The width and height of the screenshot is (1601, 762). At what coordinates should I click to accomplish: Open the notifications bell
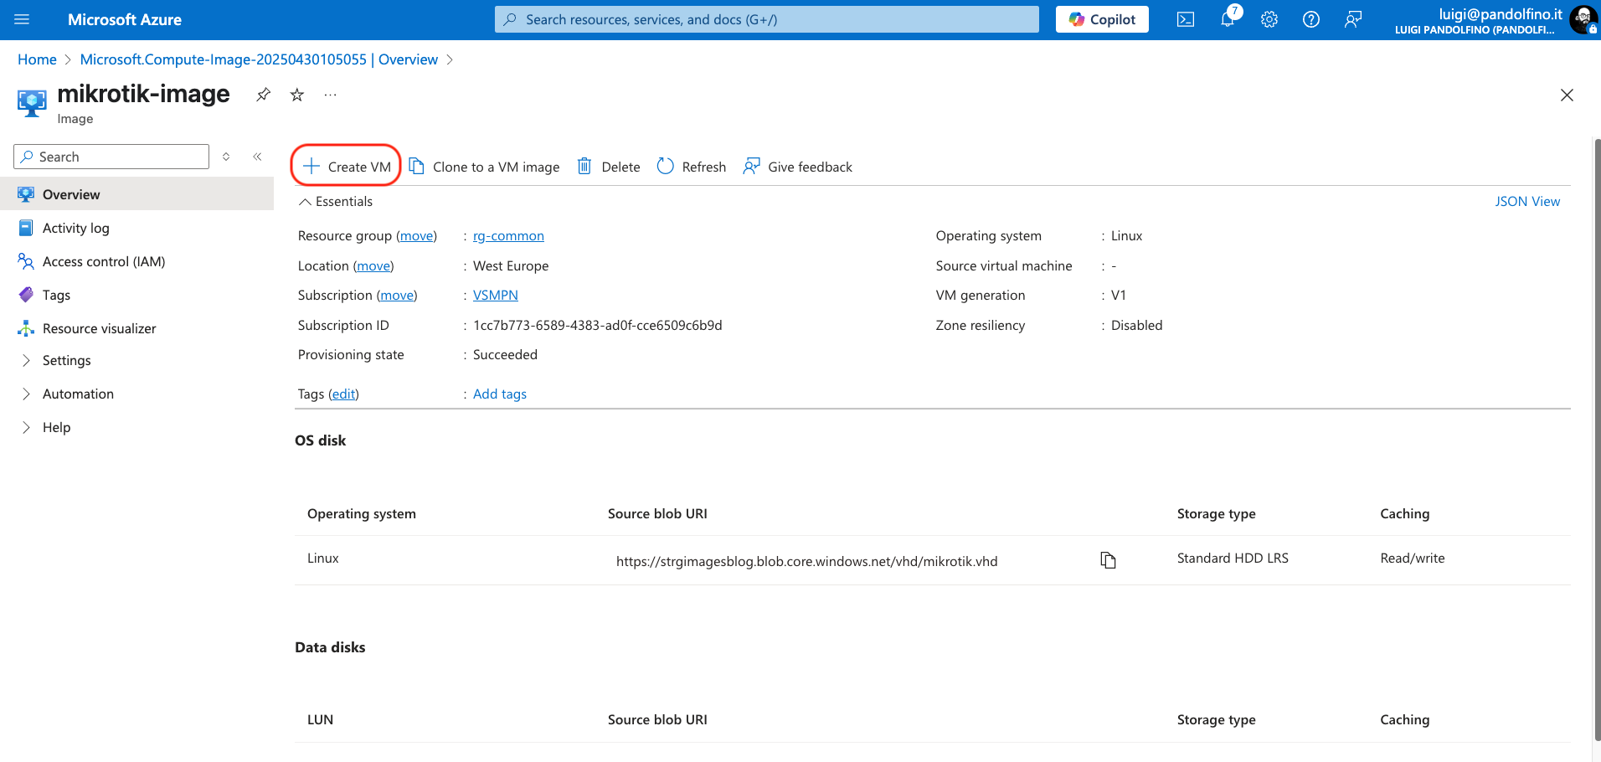pyautogui.click(x=1228, y=19)
